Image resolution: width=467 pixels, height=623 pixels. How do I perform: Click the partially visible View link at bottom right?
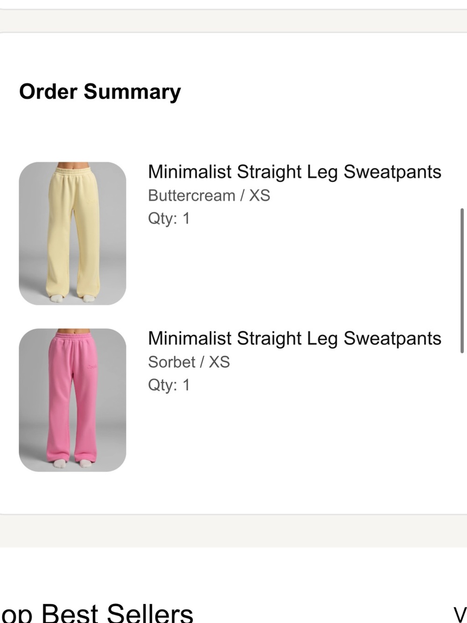tap(460, 614)
